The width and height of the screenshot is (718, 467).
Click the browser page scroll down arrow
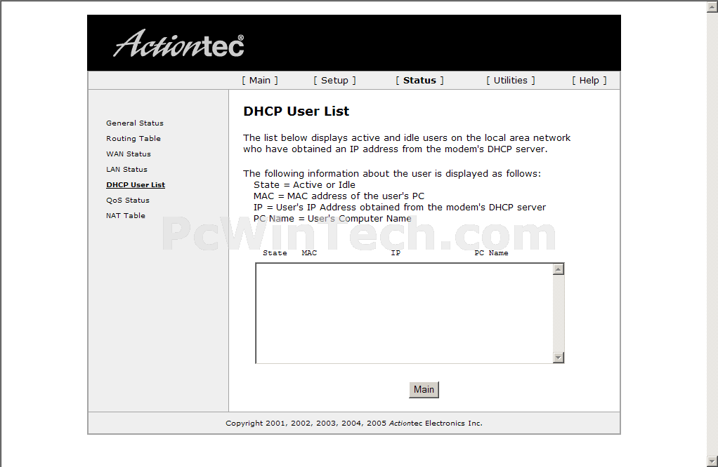point(712,461)
